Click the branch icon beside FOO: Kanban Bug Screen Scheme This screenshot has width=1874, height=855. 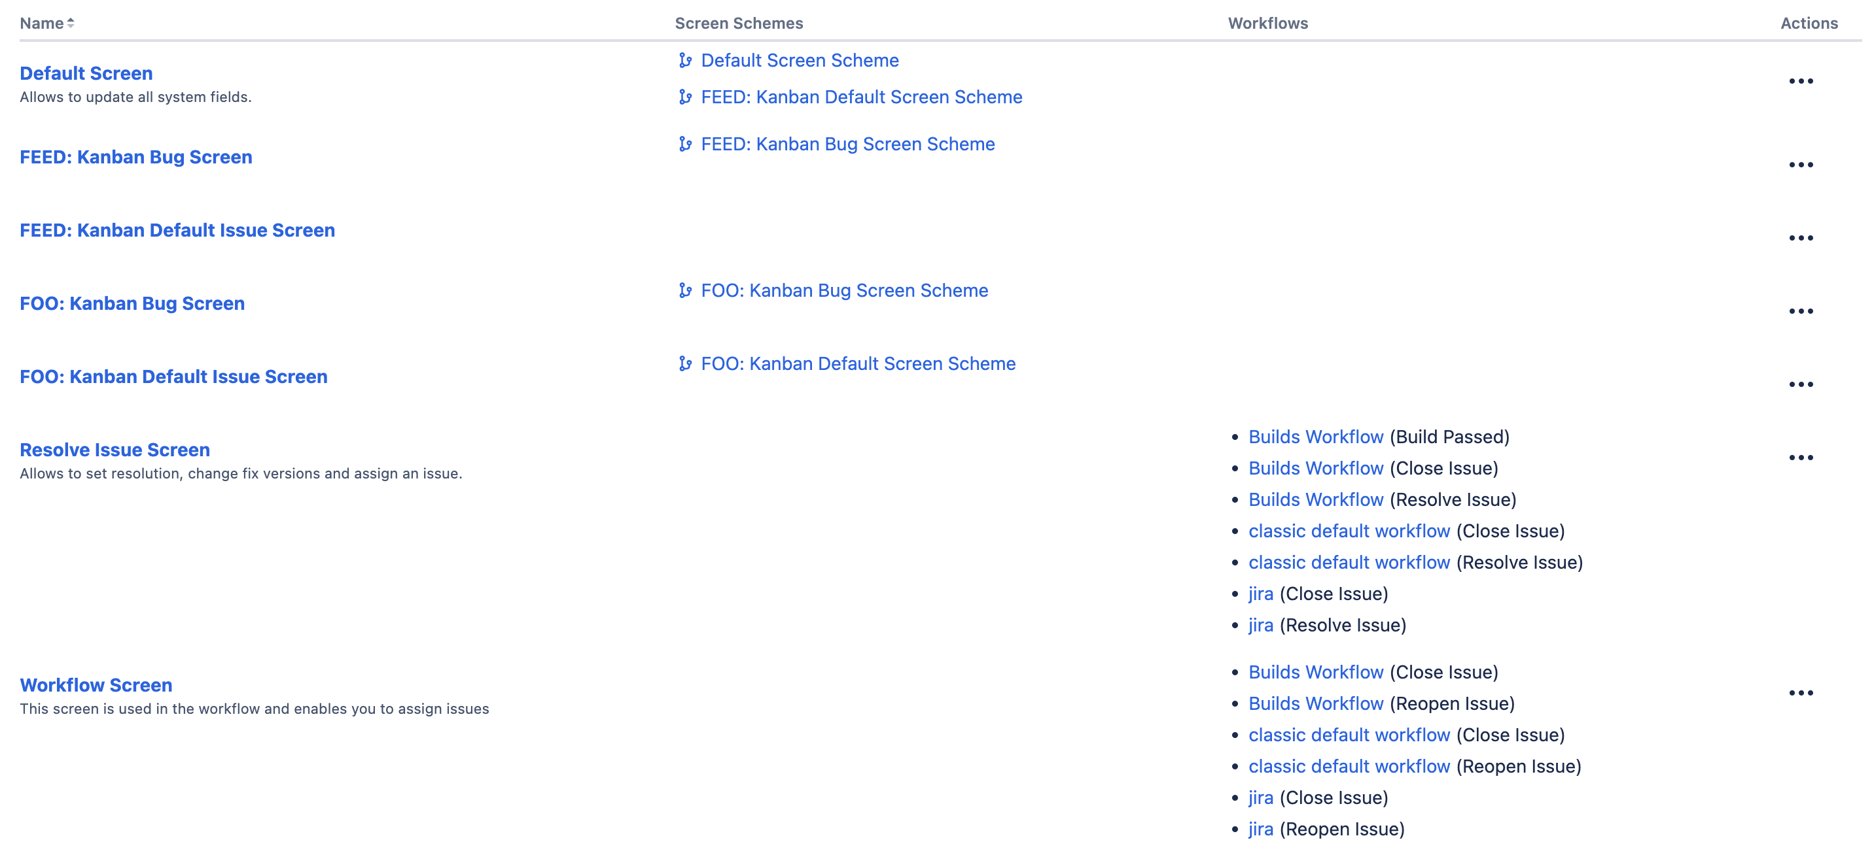(684, 290)
